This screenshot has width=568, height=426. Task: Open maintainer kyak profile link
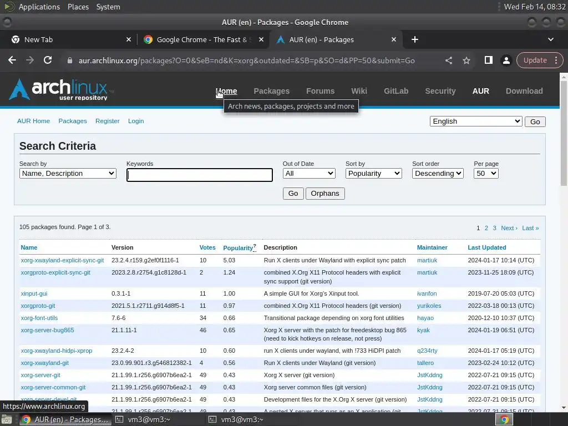point(423,330)
